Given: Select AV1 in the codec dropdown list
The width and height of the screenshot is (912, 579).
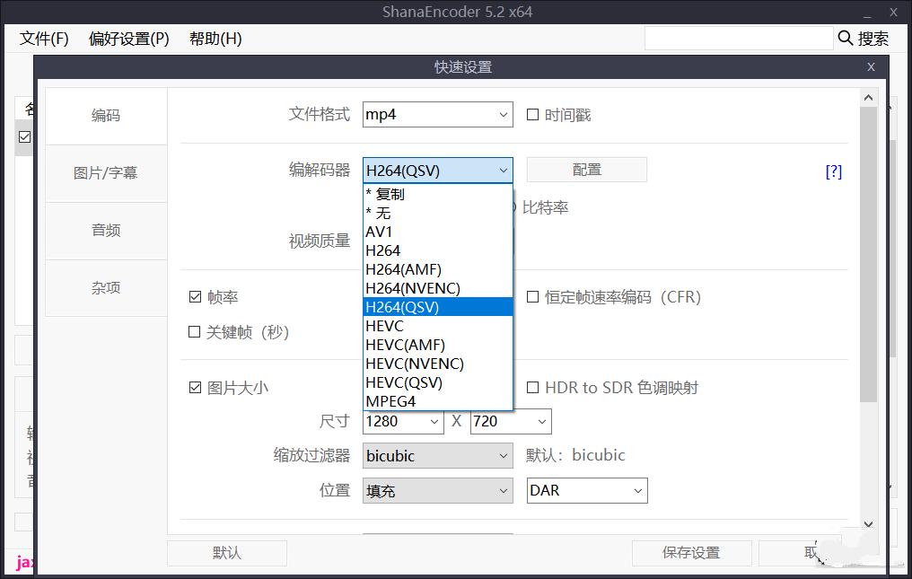Looking at the screenshot, I should (x=380, y=232).
